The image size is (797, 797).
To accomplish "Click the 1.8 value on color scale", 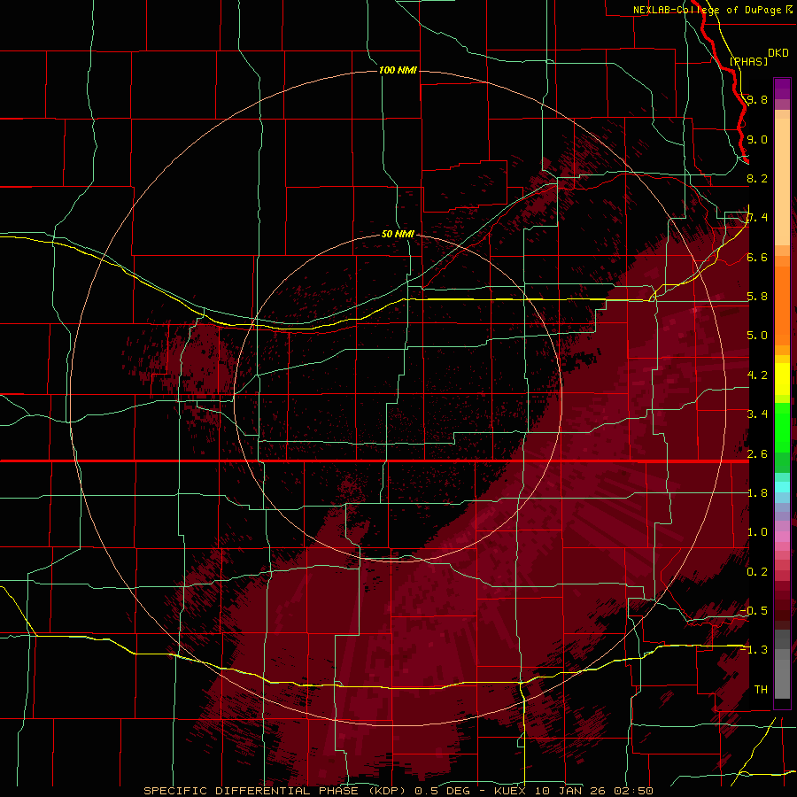I will pos(757,493).
